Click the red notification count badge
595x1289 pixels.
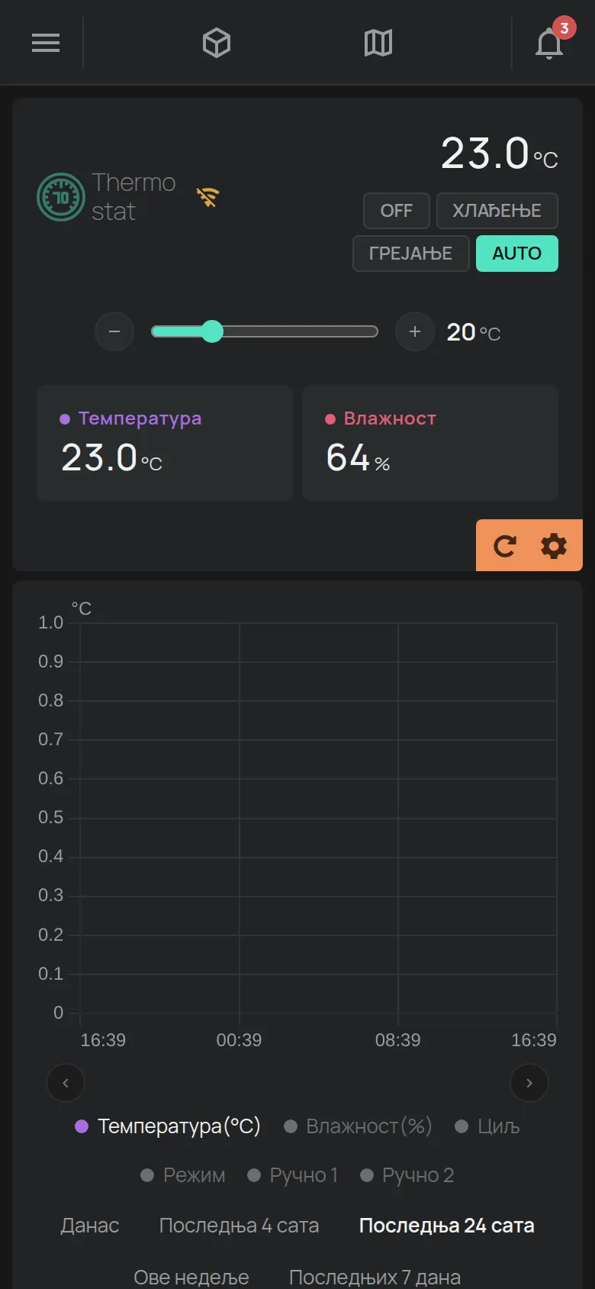pyautogui.click(x=564, y=28)
